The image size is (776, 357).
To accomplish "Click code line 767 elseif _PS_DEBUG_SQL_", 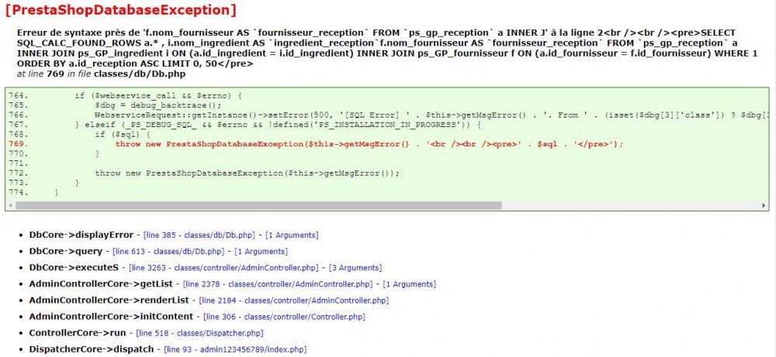I will [x=278, y=125].
